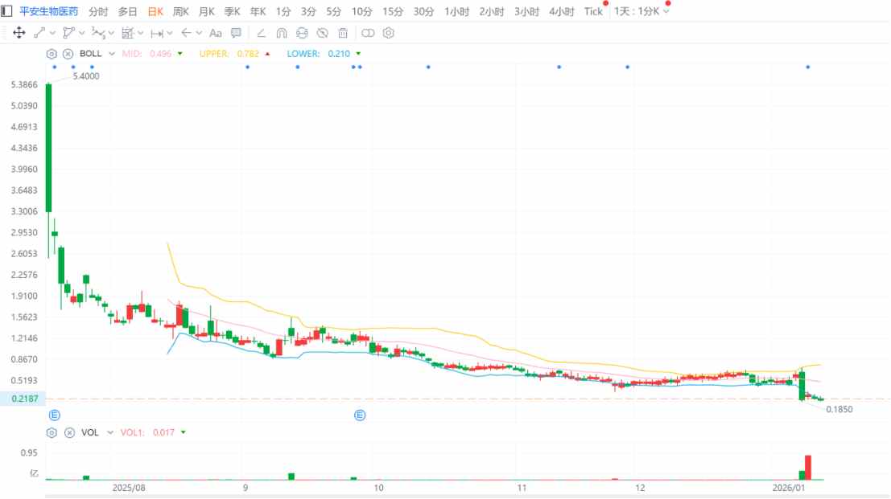This screenshot has height=499, width=891.
Task: Select the wave pattern drawing tool
Action: 98,33
